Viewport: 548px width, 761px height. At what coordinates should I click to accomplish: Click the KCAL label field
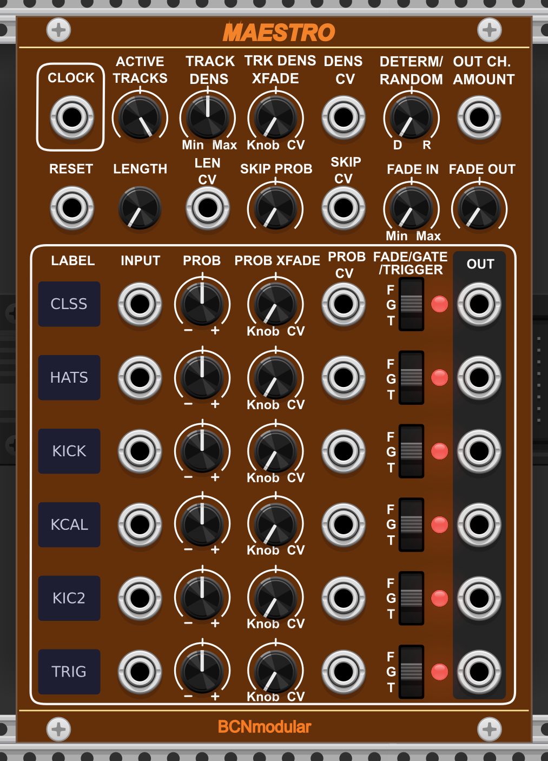(x=69, y=524)
